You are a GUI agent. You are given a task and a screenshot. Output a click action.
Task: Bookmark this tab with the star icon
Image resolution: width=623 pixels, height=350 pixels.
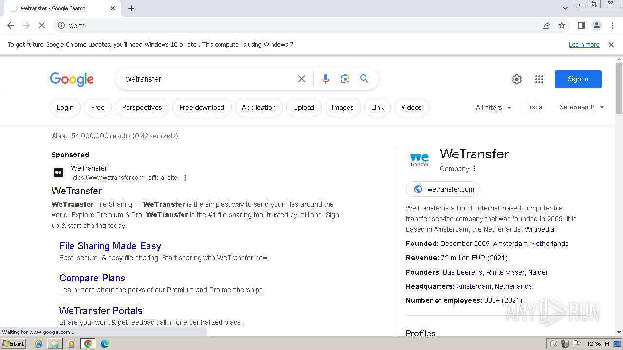562,26
